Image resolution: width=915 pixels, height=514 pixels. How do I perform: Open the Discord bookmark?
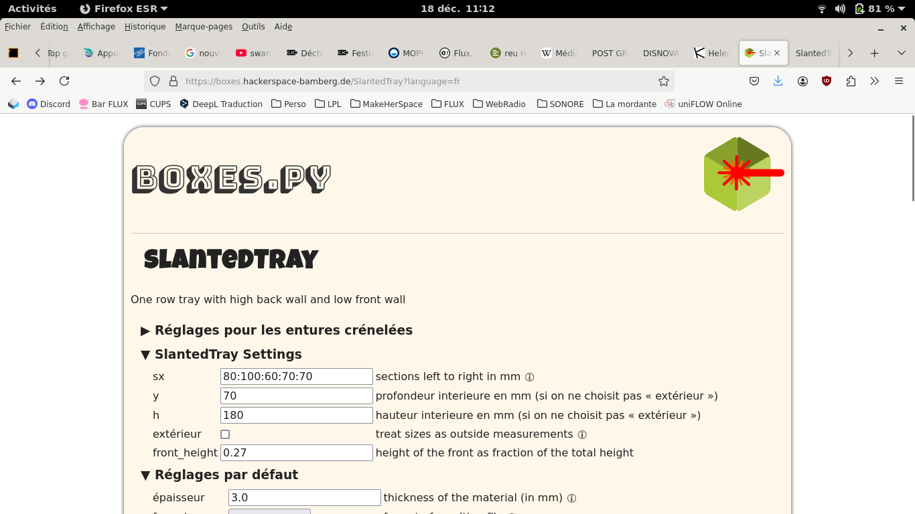[48, 104]
